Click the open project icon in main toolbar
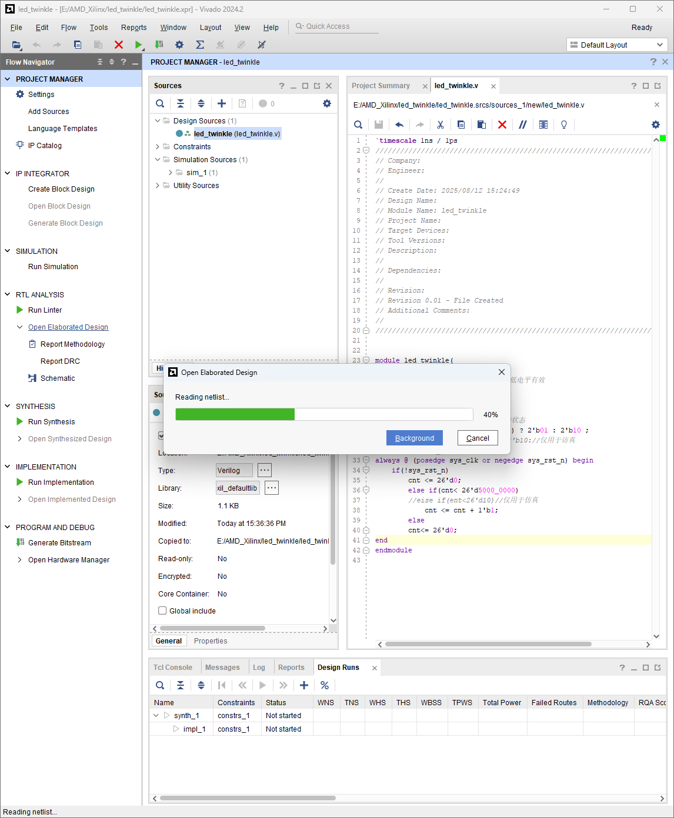Image resolution: width=674 pixels, height=818 pixels. pos(16,45)
